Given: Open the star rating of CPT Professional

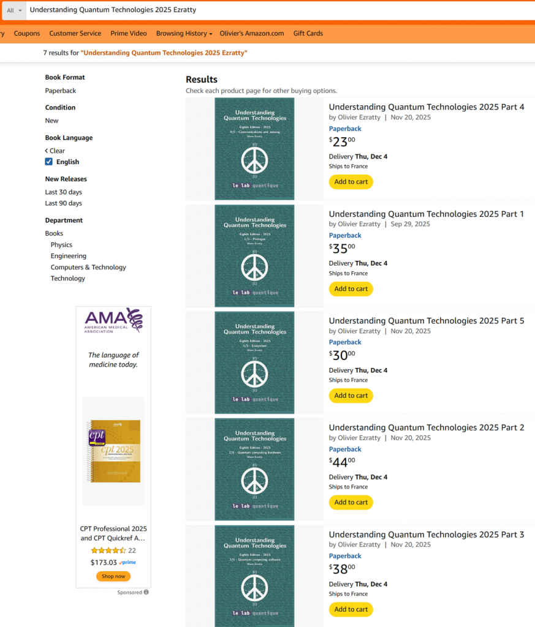Looking at the screenshot, I should (x=108, y=550).
